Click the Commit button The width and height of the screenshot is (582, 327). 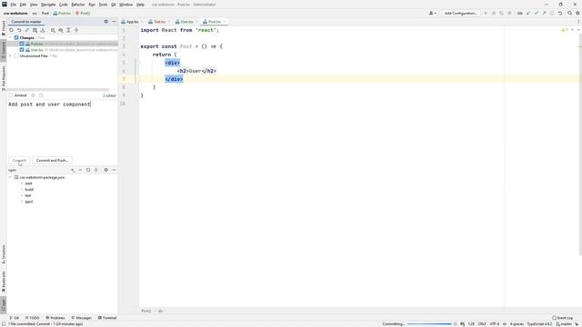click(19, 161)
